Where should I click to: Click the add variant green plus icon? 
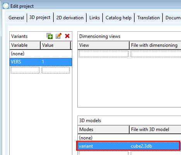tap(50, 36)
